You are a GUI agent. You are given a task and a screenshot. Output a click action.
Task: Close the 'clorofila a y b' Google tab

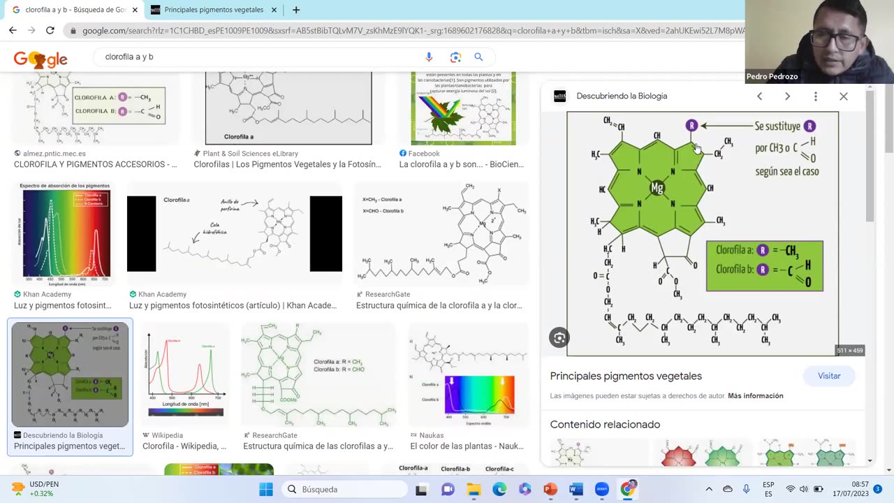coord(135,10)
